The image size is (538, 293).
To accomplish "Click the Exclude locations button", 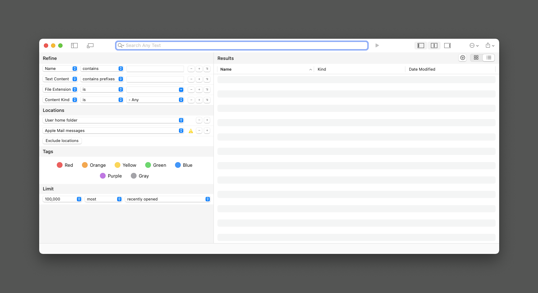I will (x=62, y=141).
